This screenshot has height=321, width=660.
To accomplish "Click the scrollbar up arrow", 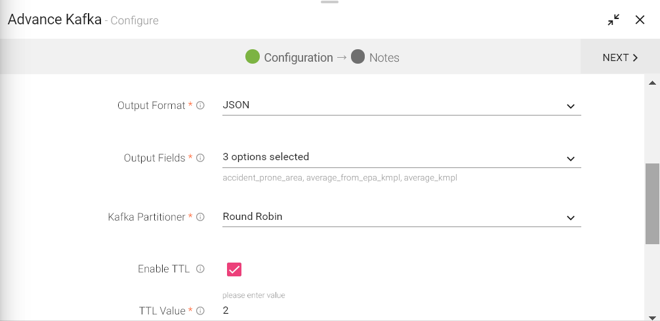I will (x=652, y=83).
